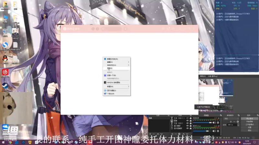Viewport: 259px width, 145px height.
Task: Adjust the 桌面音频 volume slider
Action: coord(202,123)
